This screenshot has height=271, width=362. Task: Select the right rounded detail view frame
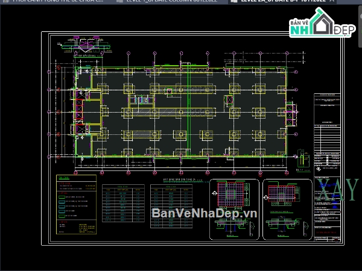tap(287, 209)
